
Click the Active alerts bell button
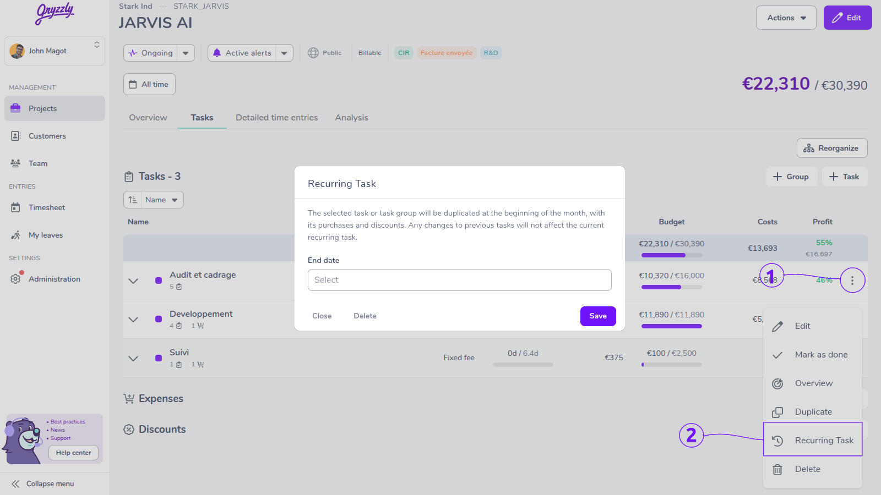click(242, 53)
